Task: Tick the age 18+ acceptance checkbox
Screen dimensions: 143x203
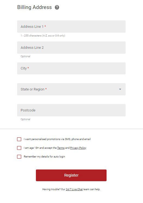Action: coord(19,148)
